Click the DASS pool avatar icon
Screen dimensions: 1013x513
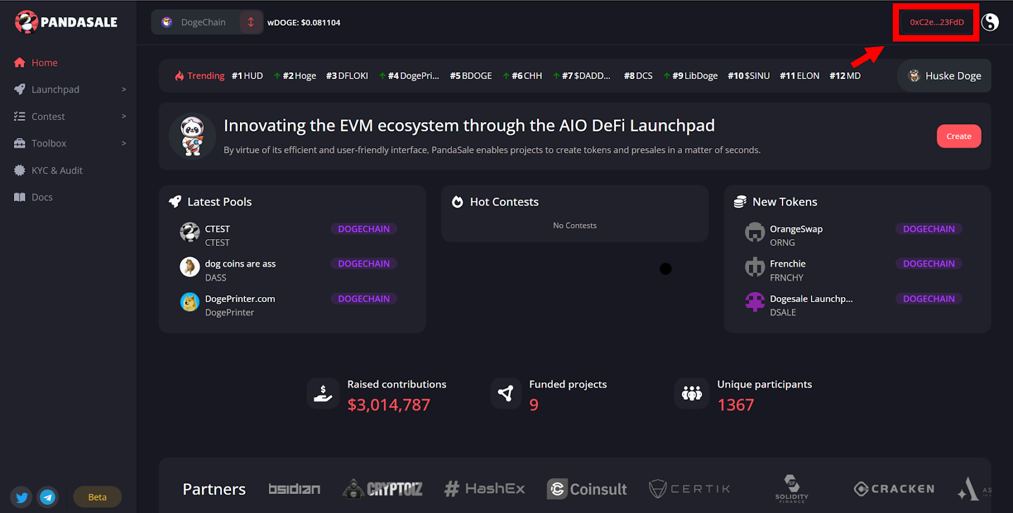190,267
